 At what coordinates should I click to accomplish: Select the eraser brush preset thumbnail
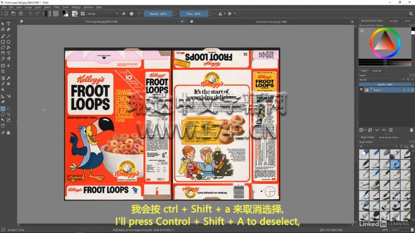tap(364, 154)
